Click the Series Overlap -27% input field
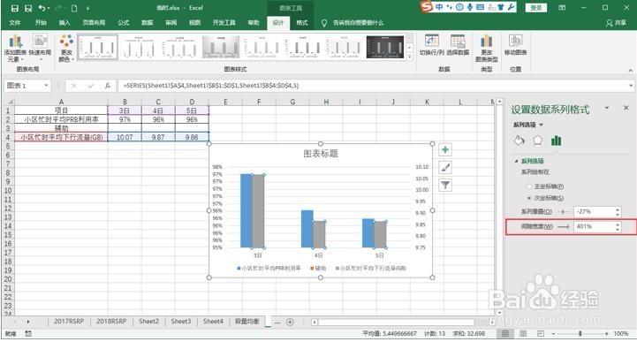 594,212
